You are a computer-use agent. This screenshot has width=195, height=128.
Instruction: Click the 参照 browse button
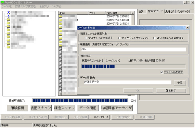pyautogui.click(x=180, y=83)
